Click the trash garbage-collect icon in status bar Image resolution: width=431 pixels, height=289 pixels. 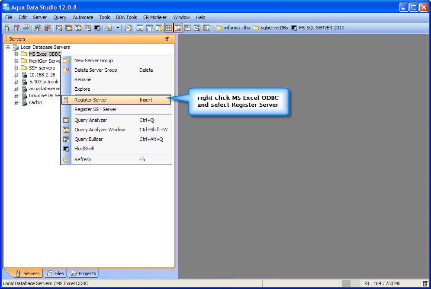point(425,283)
